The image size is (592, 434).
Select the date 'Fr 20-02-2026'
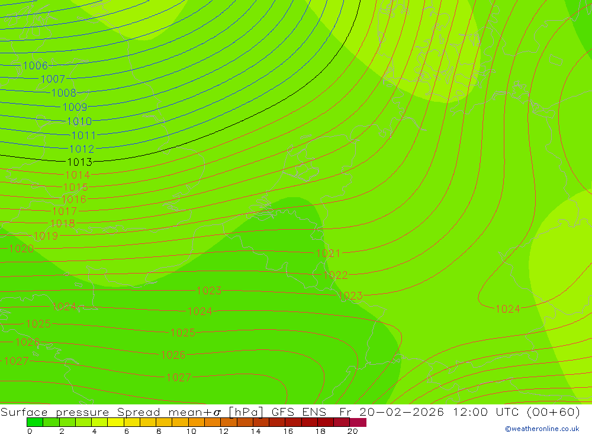(x=392, y=412)
